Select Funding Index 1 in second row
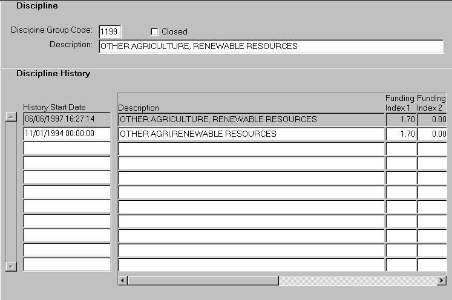Screen dimensions: 452x300 point(401,134)
